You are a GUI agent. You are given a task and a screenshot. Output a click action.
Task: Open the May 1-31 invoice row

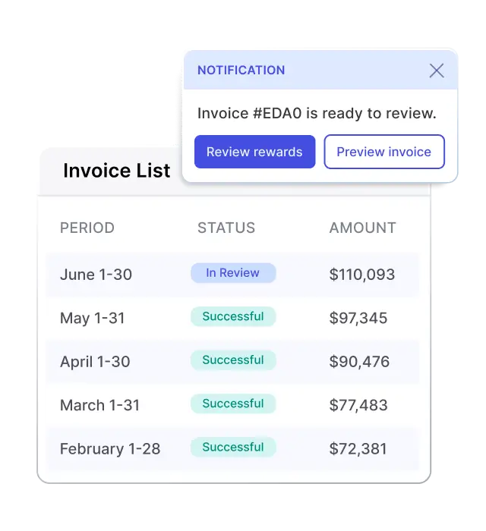pyautogui.click(x=232, y=318)
